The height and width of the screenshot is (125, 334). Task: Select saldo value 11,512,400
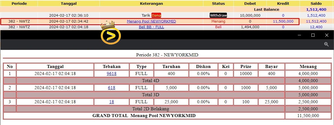316,21
